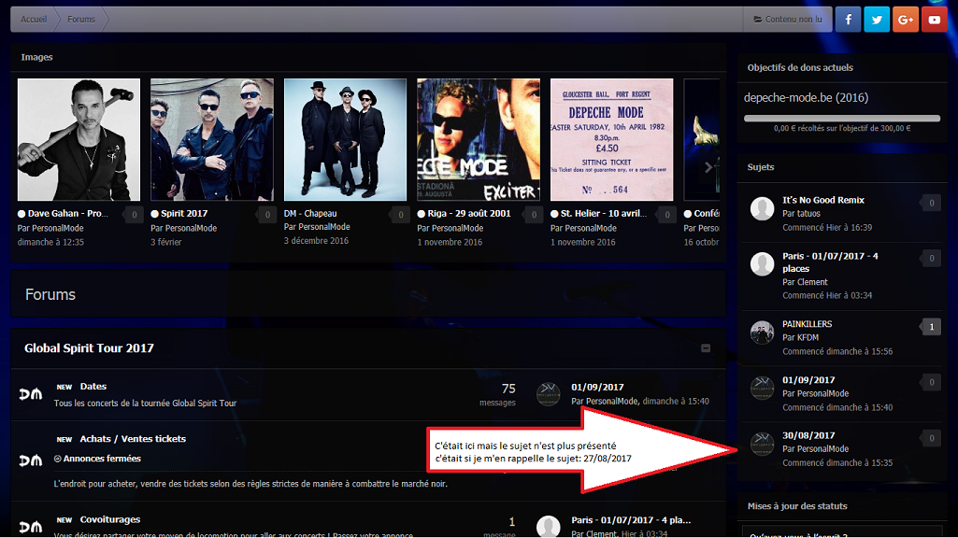
Task: Click avatar next to 01/09/2017 sidebar topic
Action: tap(762, 389)
